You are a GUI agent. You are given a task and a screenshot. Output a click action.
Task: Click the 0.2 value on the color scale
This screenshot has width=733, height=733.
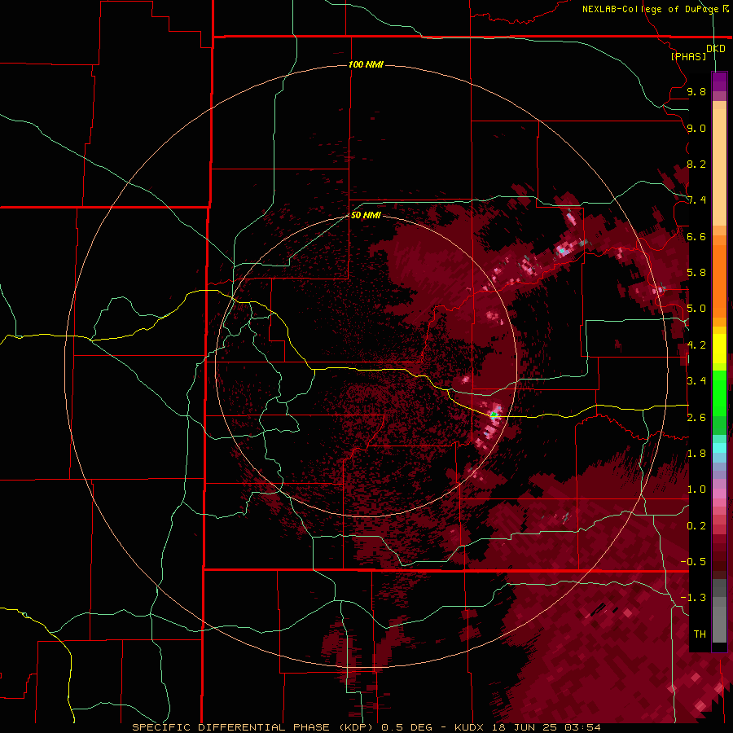point(696,526)
